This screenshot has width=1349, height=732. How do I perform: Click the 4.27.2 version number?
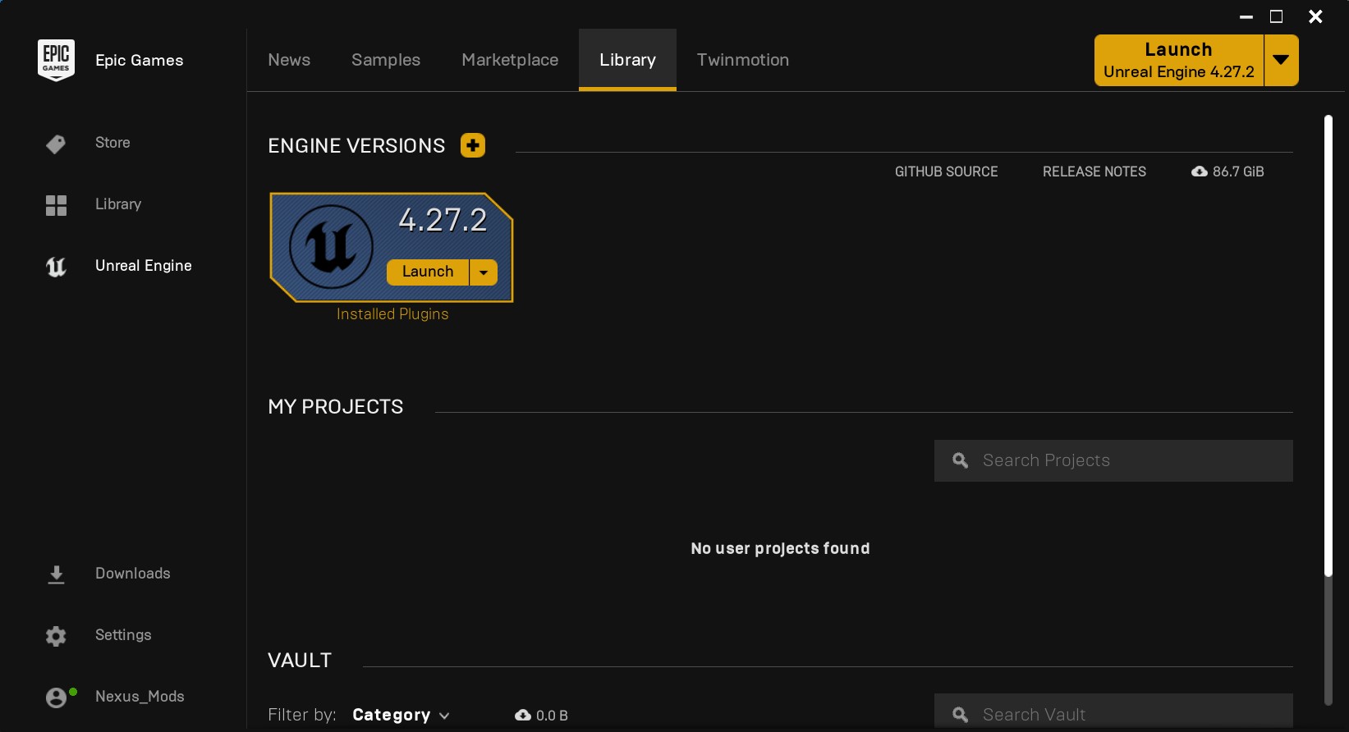(443, 220)
